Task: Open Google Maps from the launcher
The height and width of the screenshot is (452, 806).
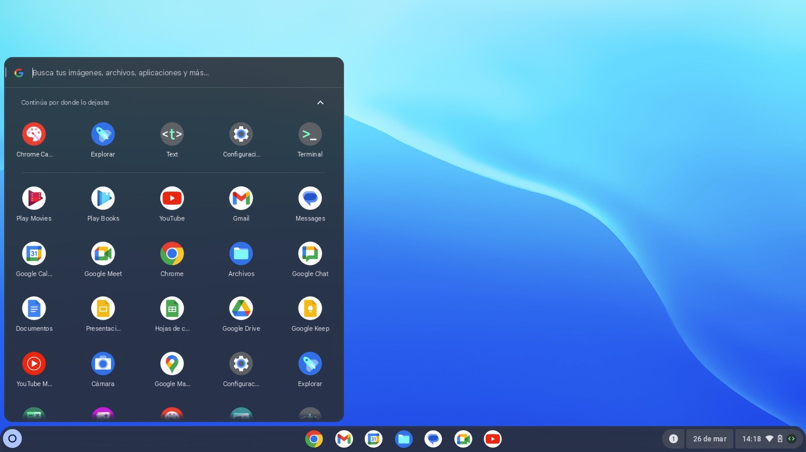Action: coord(172,363)
